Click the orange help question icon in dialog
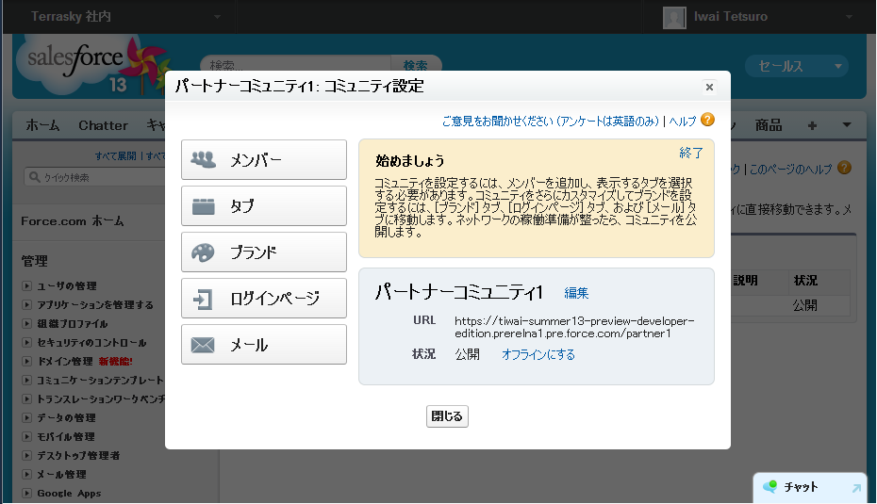The width and height of the screenshot is (877, 504). pos(707,120)
